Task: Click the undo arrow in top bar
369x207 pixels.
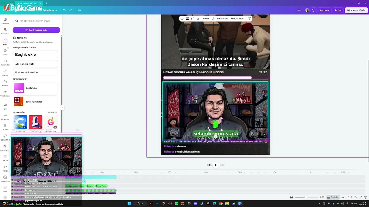Action: point(65,10)
